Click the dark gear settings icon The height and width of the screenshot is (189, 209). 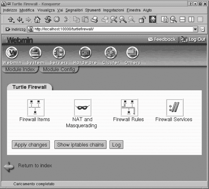pos(152,20)
